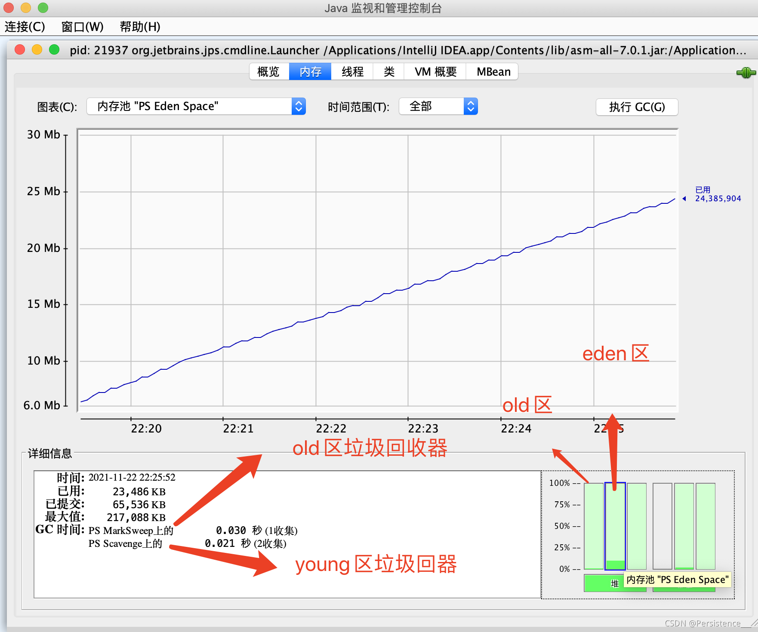Click the 22:23 time axis label
This screenshot has height=632, width=758.
click(x=423, y=429)
